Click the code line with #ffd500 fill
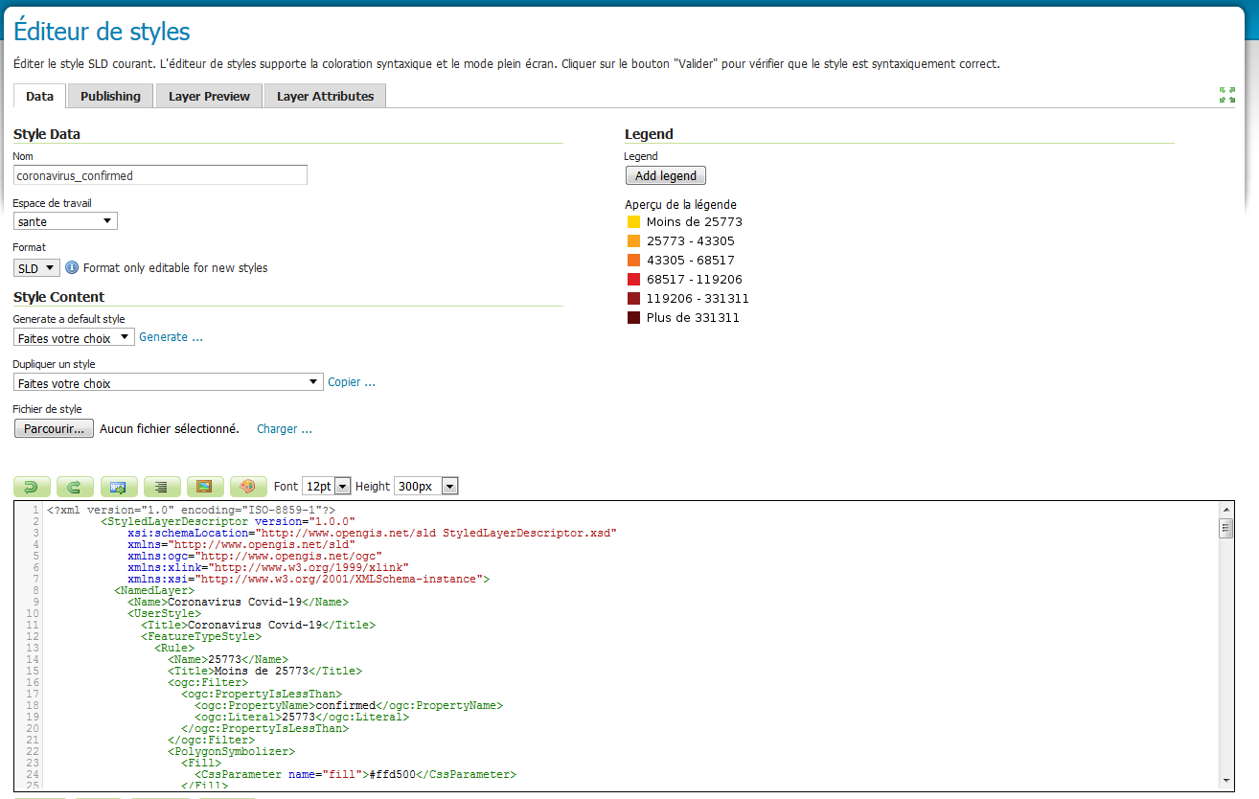 coord(355,774)
